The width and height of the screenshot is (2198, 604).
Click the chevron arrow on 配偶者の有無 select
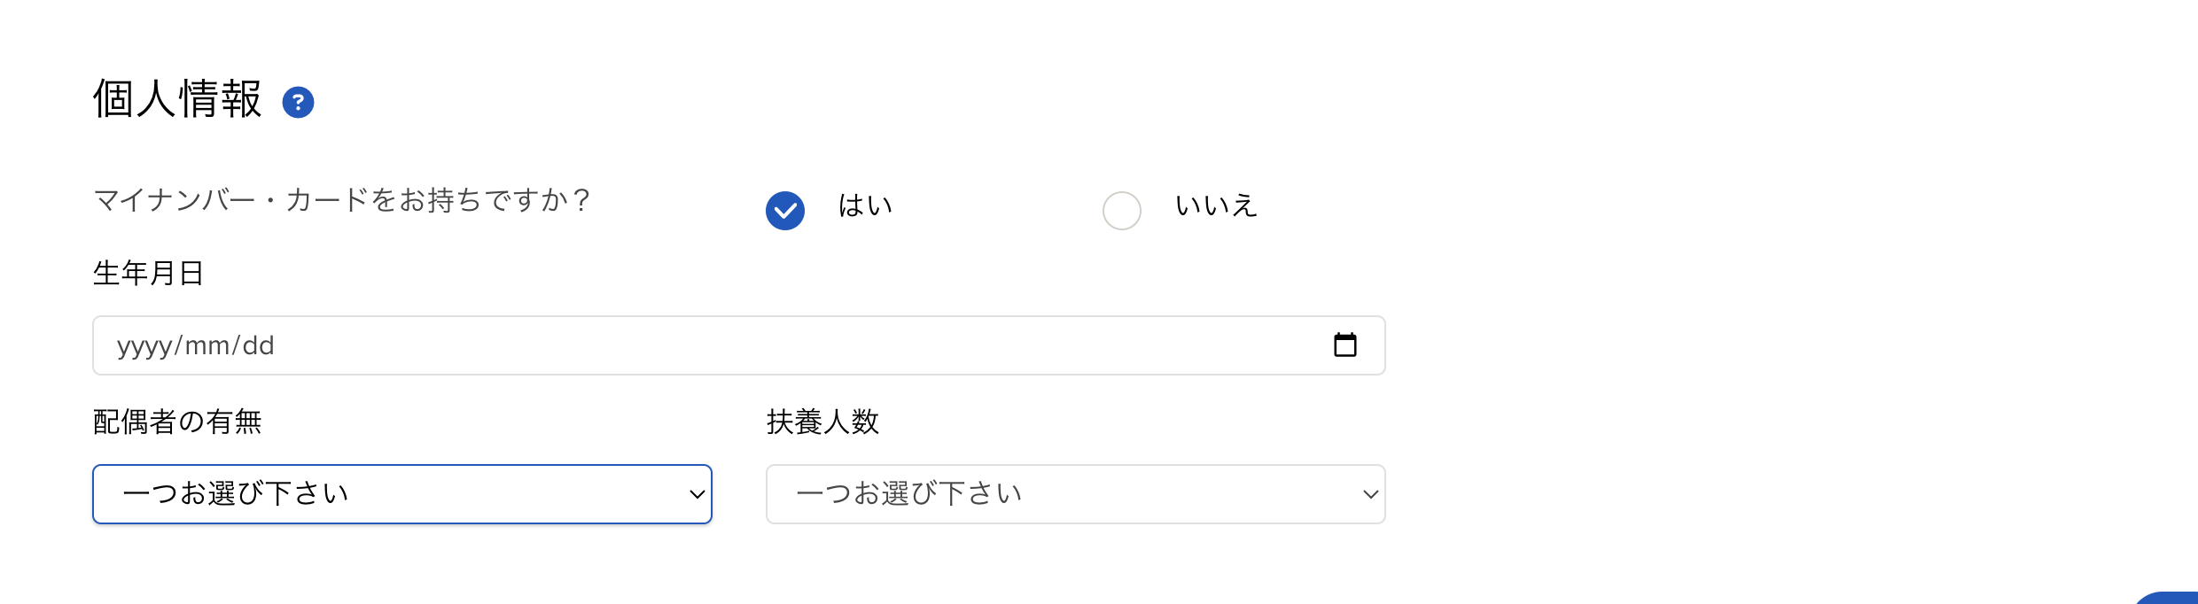pyautogui.click(x=697, y=494)
